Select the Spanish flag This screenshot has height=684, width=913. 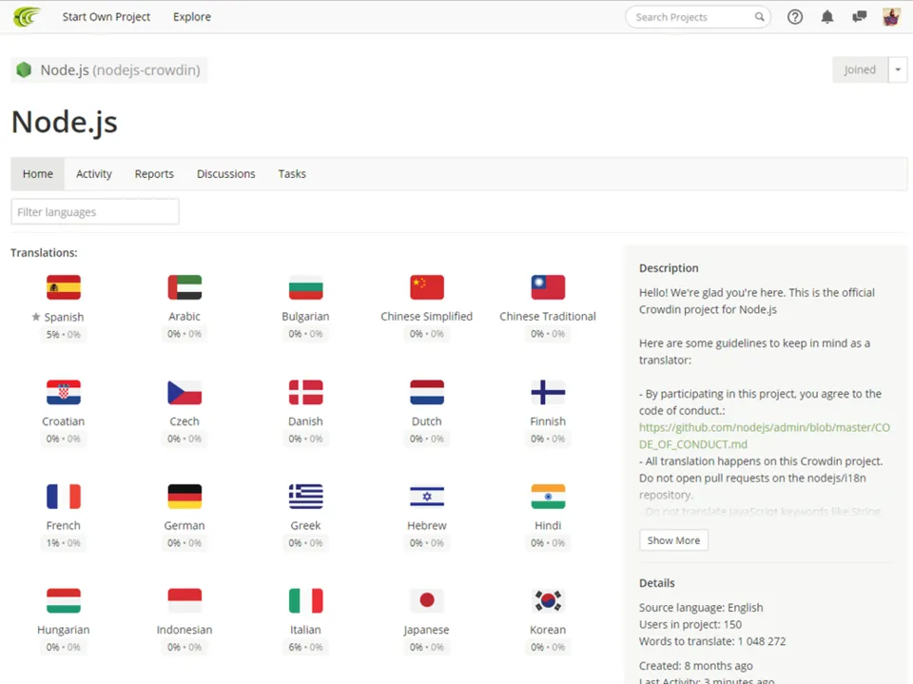point(64,287)
